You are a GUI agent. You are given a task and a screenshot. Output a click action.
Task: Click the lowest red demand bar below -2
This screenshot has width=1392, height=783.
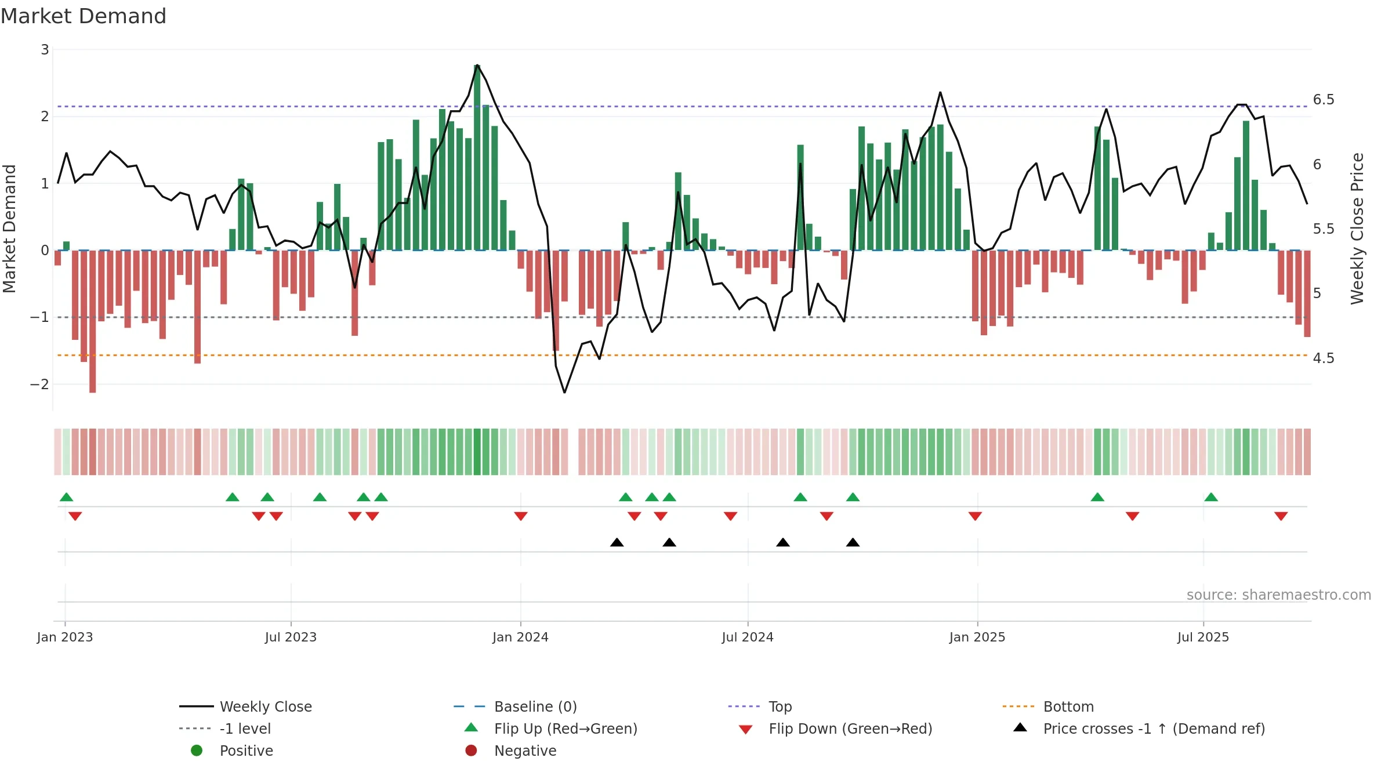(x=93, y=321)
